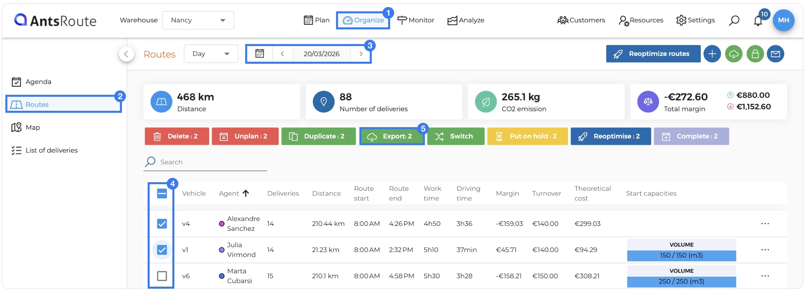This screenshot has width=805, height=293.
Task: Click the green lock routes icon
Action: (x=755, y=54)
